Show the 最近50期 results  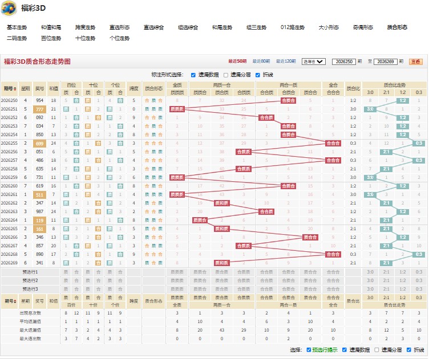[x=237, y=61]
